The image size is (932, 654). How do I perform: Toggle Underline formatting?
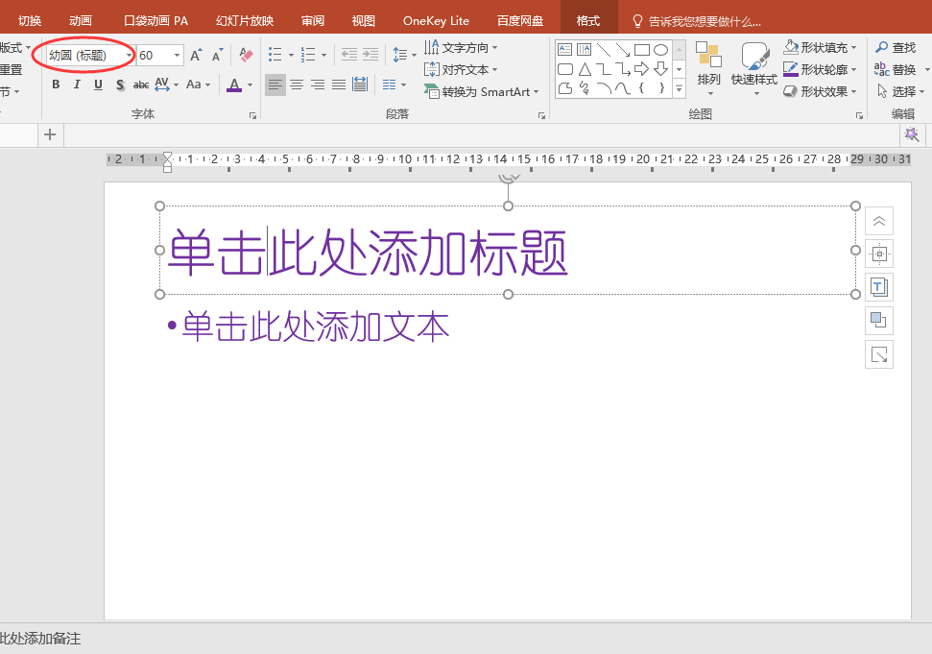[98, 85]
